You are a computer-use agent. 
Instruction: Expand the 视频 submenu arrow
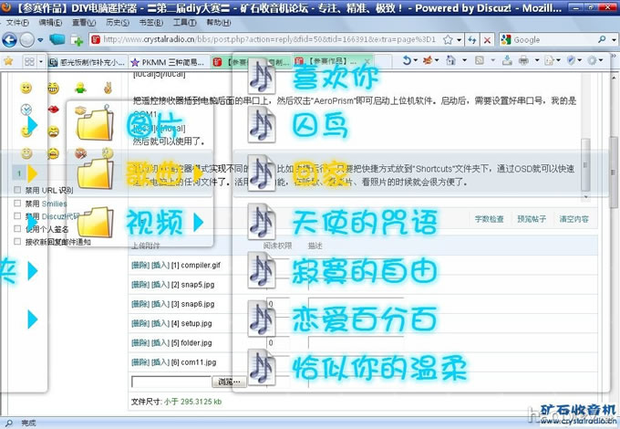click(x=196, y=221)
